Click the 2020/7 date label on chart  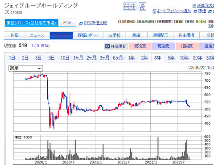pyautogui.click(x=68, y=162)
